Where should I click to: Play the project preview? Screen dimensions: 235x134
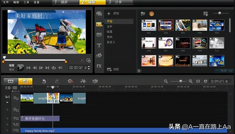(21, 68)
